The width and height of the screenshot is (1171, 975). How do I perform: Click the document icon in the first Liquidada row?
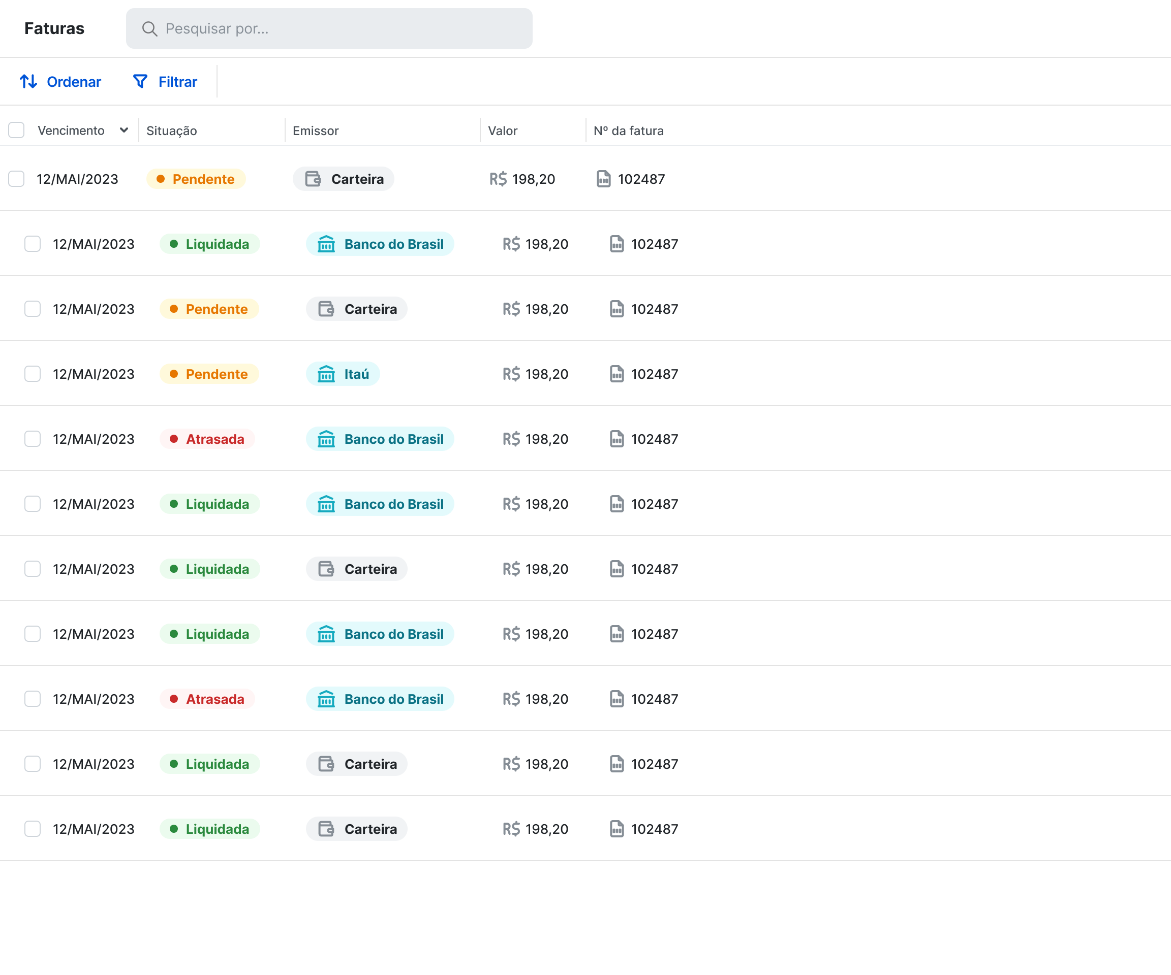coord(617,244)
